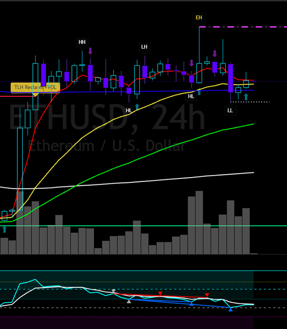Click the gray down triangle on the oscillator
The width and height of the screenshot is (287, 329).
click(113, 291)
